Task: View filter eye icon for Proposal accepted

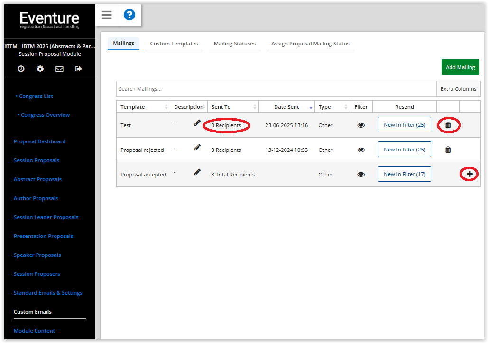Action: [361, 175]
